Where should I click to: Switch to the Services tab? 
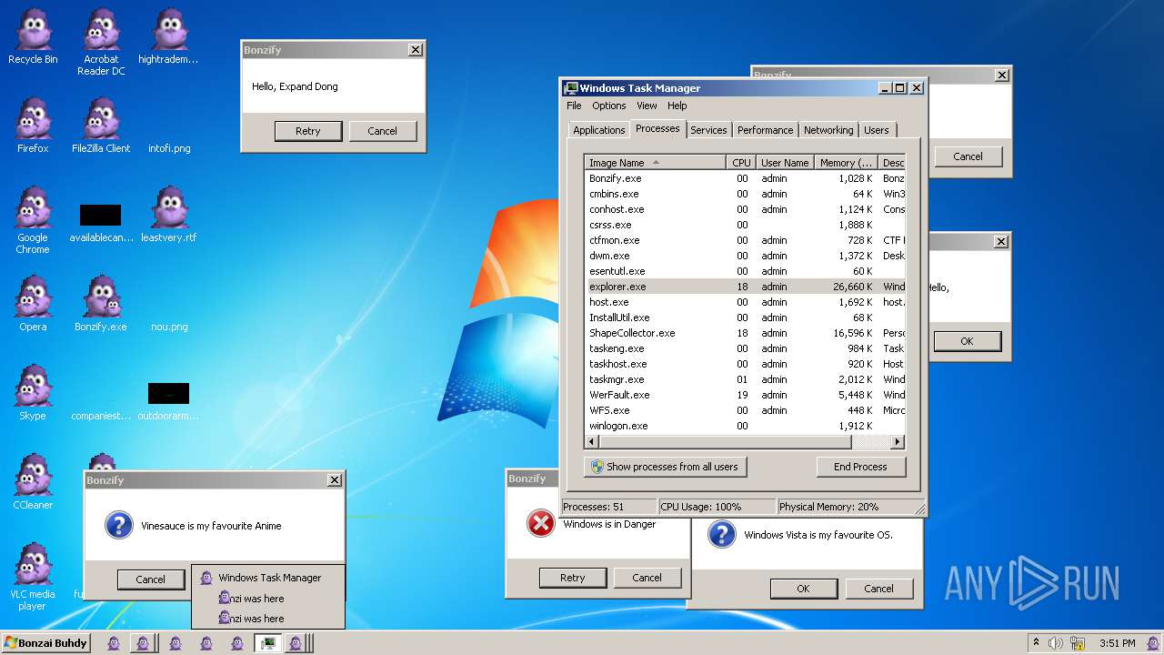[708, 130]
